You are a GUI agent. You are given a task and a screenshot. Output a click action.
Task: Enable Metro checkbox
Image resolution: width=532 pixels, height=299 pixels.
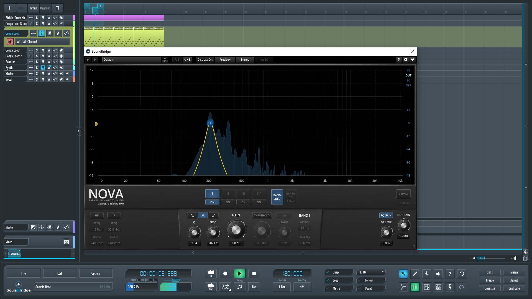click(328, 288)
